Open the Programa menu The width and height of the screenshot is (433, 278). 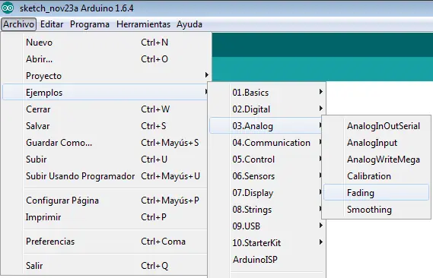point(90,24)
